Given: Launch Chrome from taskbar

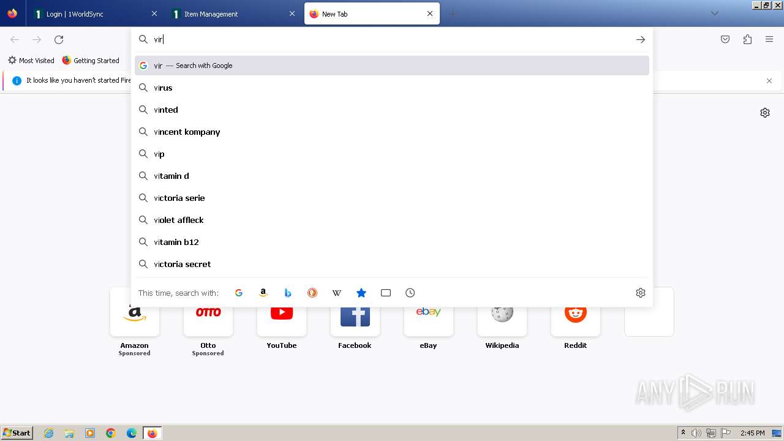Looking at the screenshot, I should click(111, 433).
